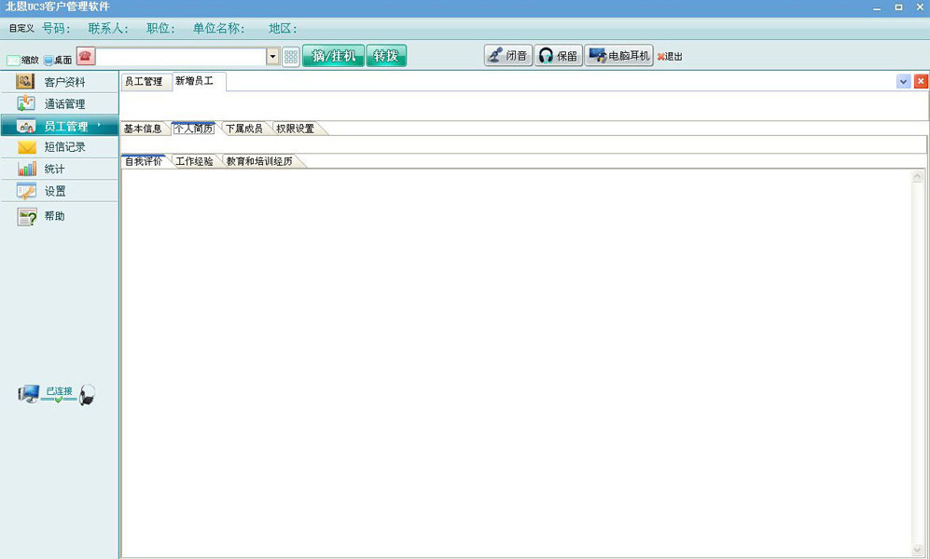930x559 pixels.
Task: Click the 摘/挂机 pick up/hang up button
Action: pyautogui.click(x=333, y=56)
